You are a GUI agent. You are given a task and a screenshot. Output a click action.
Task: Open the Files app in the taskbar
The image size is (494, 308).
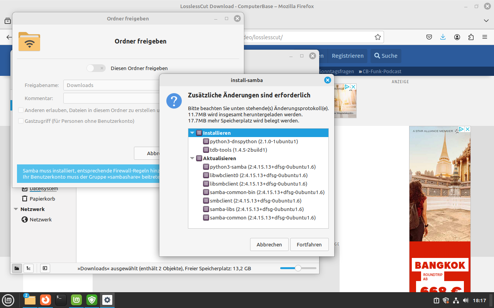click(30, 300)
